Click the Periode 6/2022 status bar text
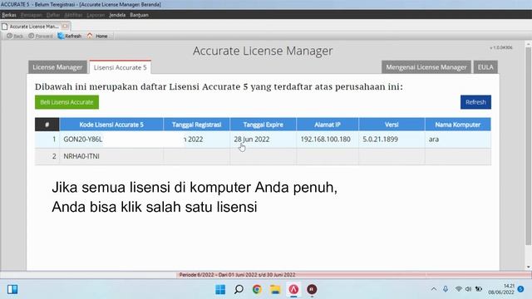This screenshot has width=532, height=299. tap(237, 275)
